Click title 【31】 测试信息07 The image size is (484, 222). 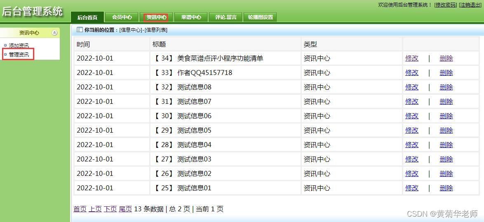[182, 101]
